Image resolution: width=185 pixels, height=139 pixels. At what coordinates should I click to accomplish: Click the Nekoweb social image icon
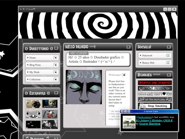(168, 56)
